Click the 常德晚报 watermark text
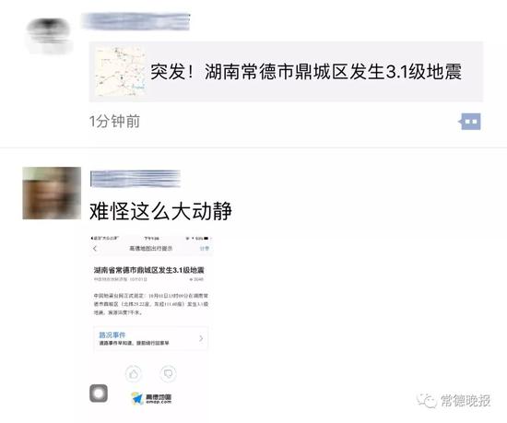 465,401
